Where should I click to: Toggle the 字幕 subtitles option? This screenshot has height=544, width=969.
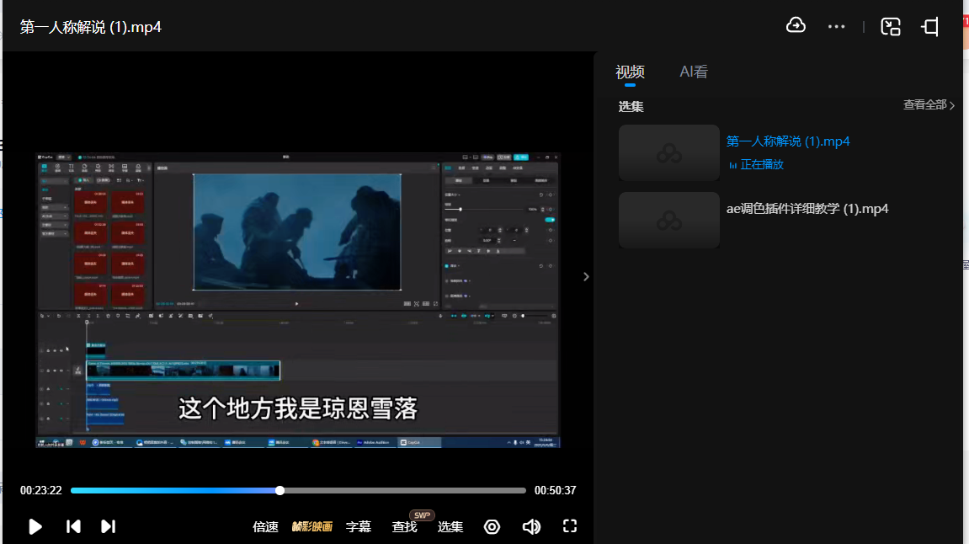(x=359, y=526)
